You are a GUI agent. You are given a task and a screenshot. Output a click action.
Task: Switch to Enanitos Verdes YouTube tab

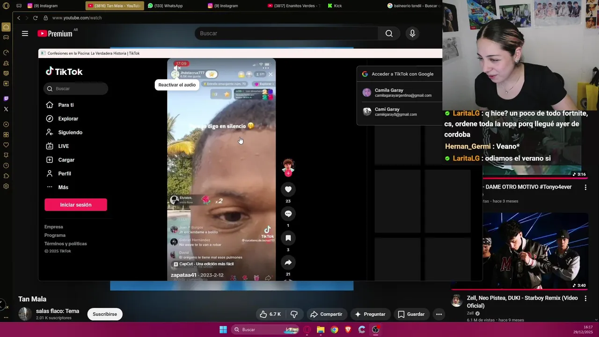click(294, 6)
